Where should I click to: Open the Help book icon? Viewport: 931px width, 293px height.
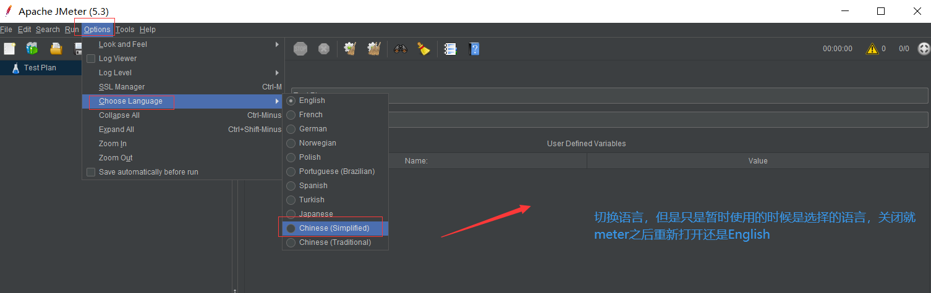[x=474, y=49]
